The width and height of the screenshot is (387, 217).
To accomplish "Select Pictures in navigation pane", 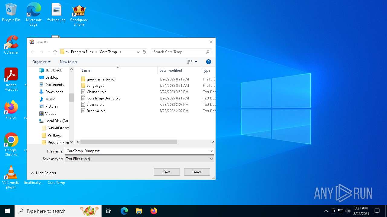I will [48, 106].
